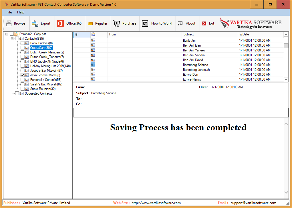The width and height of the screenshot is (292, 208).
Task: Check the Holiday Mailing List 2009 checkbox
Action: pyautogui.click(x=22, y=66)
